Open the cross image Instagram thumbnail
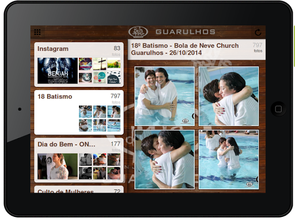 pyautogui.click(x=100, y=64)
